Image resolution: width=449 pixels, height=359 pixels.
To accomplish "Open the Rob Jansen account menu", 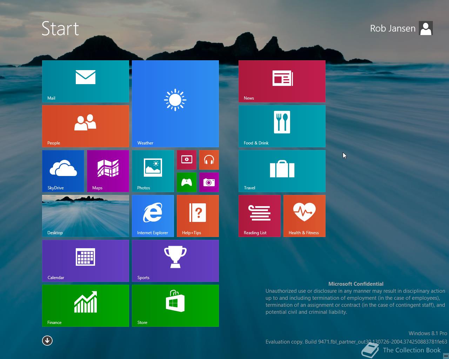I will pyautogui.click(x=393, y=28).
